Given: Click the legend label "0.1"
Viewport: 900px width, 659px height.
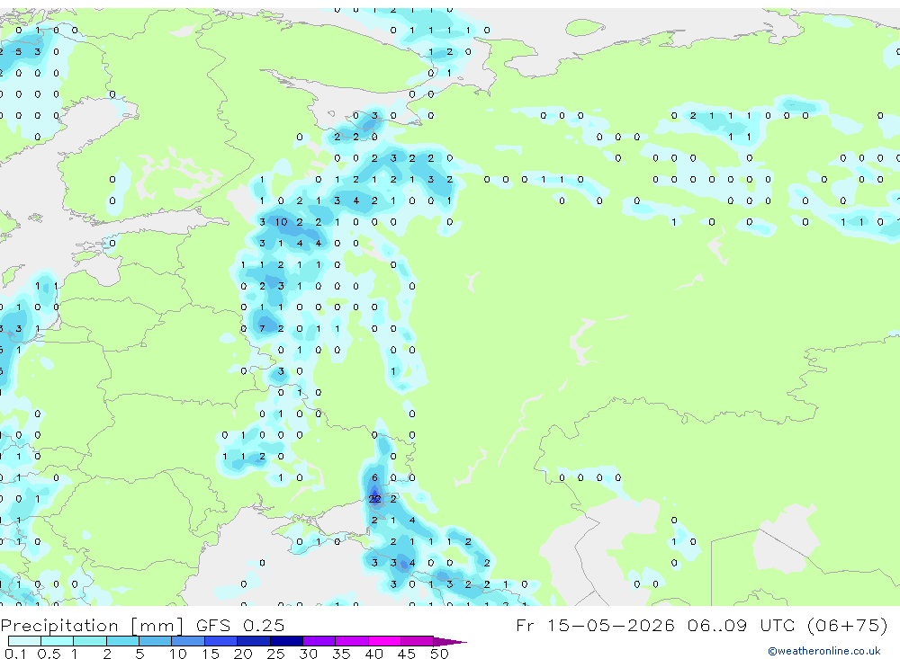Looking at the screenshot, I should 15,654.
